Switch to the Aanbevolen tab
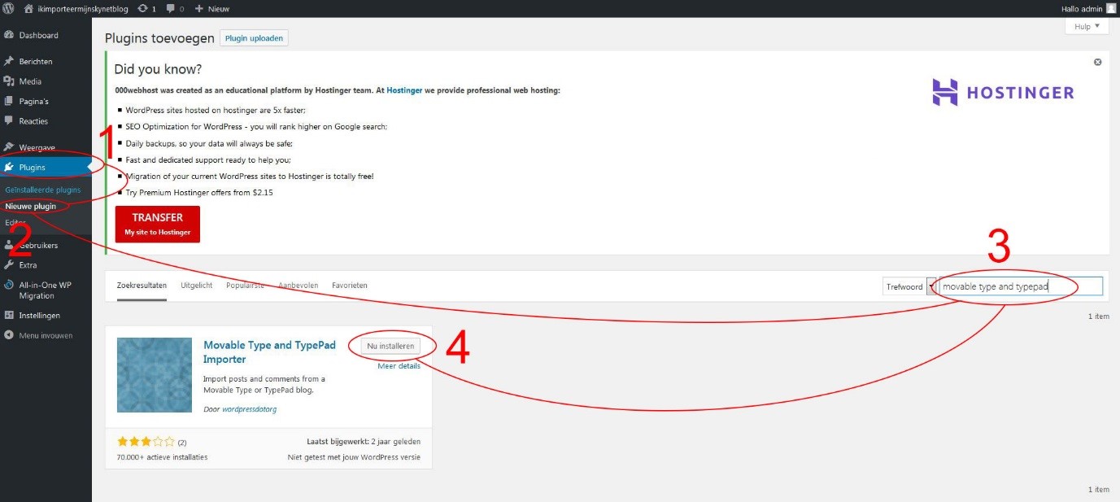Image resolution: width=1120 pixels, height=502 pixels. 298,286
